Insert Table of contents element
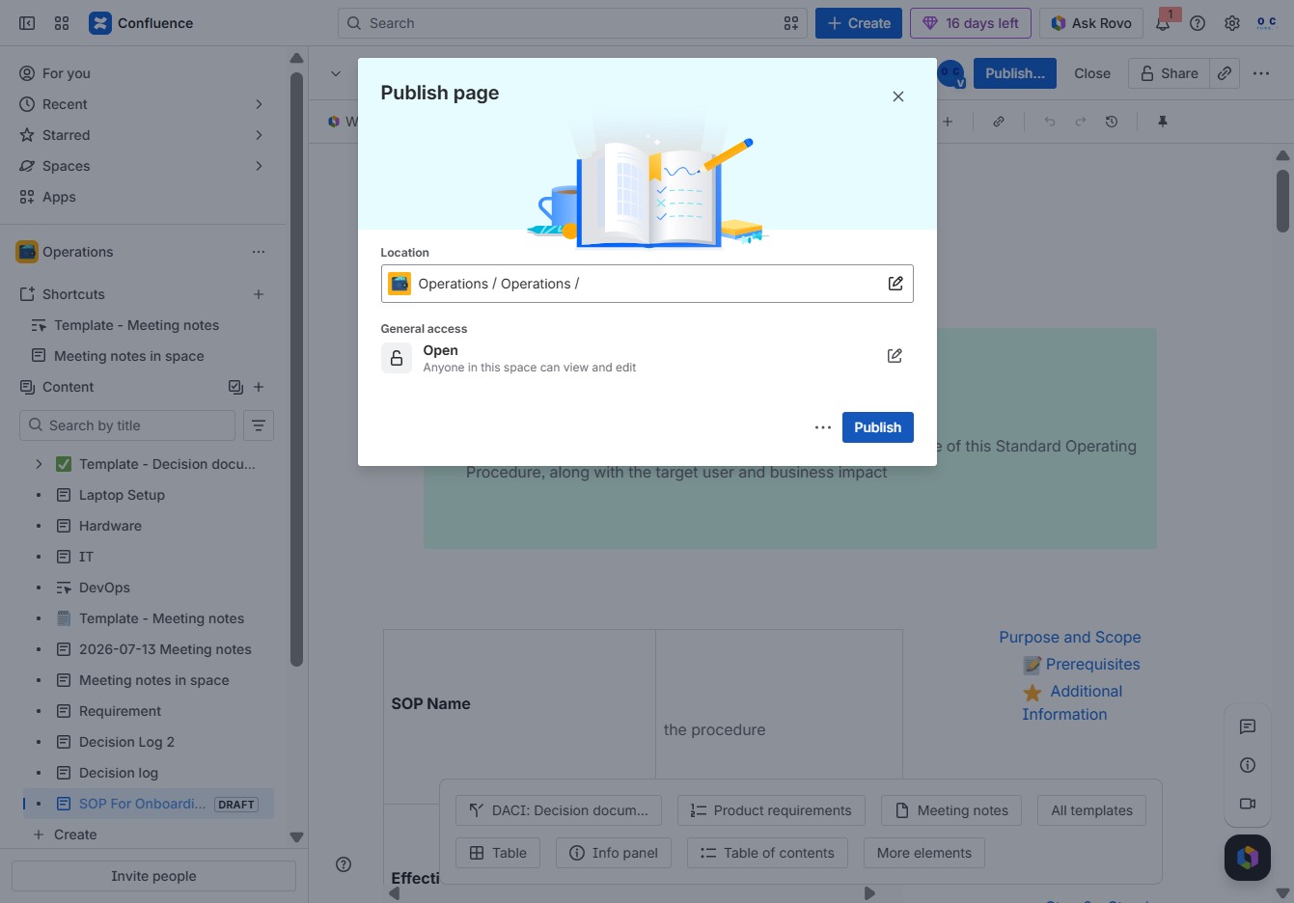1294x903 pixels. (767, 853)
